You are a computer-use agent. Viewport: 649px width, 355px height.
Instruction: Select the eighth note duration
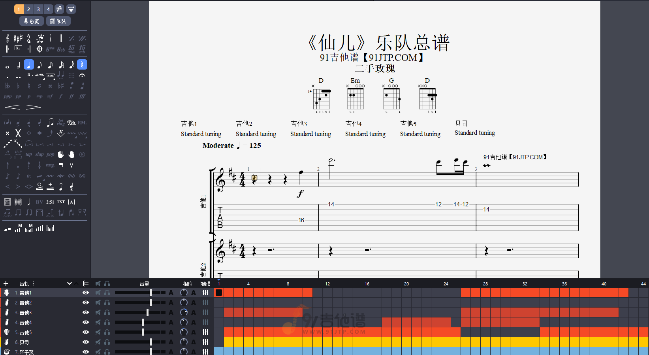[40, 65]
